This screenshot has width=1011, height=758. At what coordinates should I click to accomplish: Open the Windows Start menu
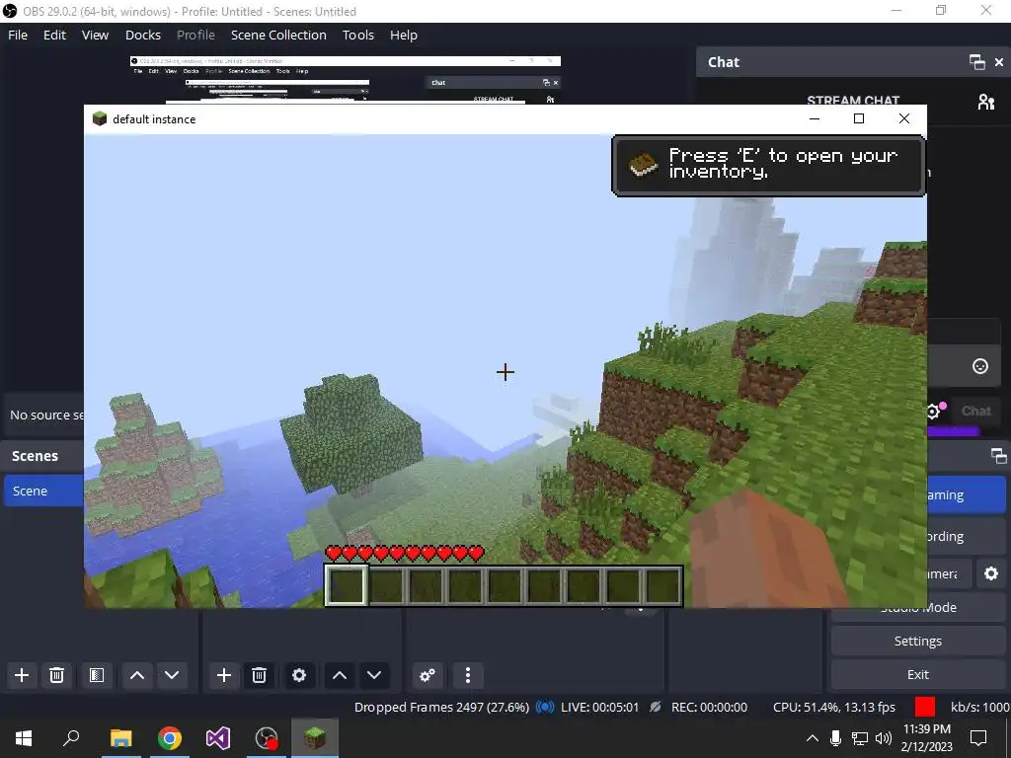[24, 738]
